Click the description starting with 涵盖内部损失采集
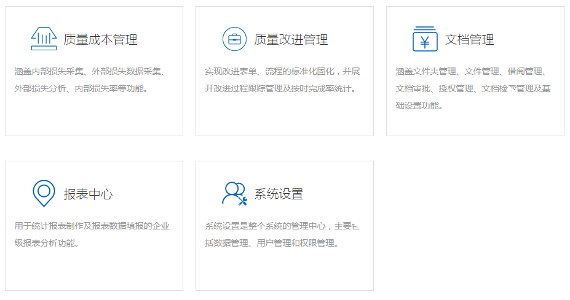Viewport: 570px width, 300px height. 90,80
